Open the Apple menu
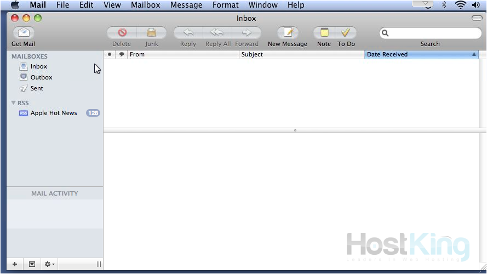487x274 pixels. [x=15, y=5]
